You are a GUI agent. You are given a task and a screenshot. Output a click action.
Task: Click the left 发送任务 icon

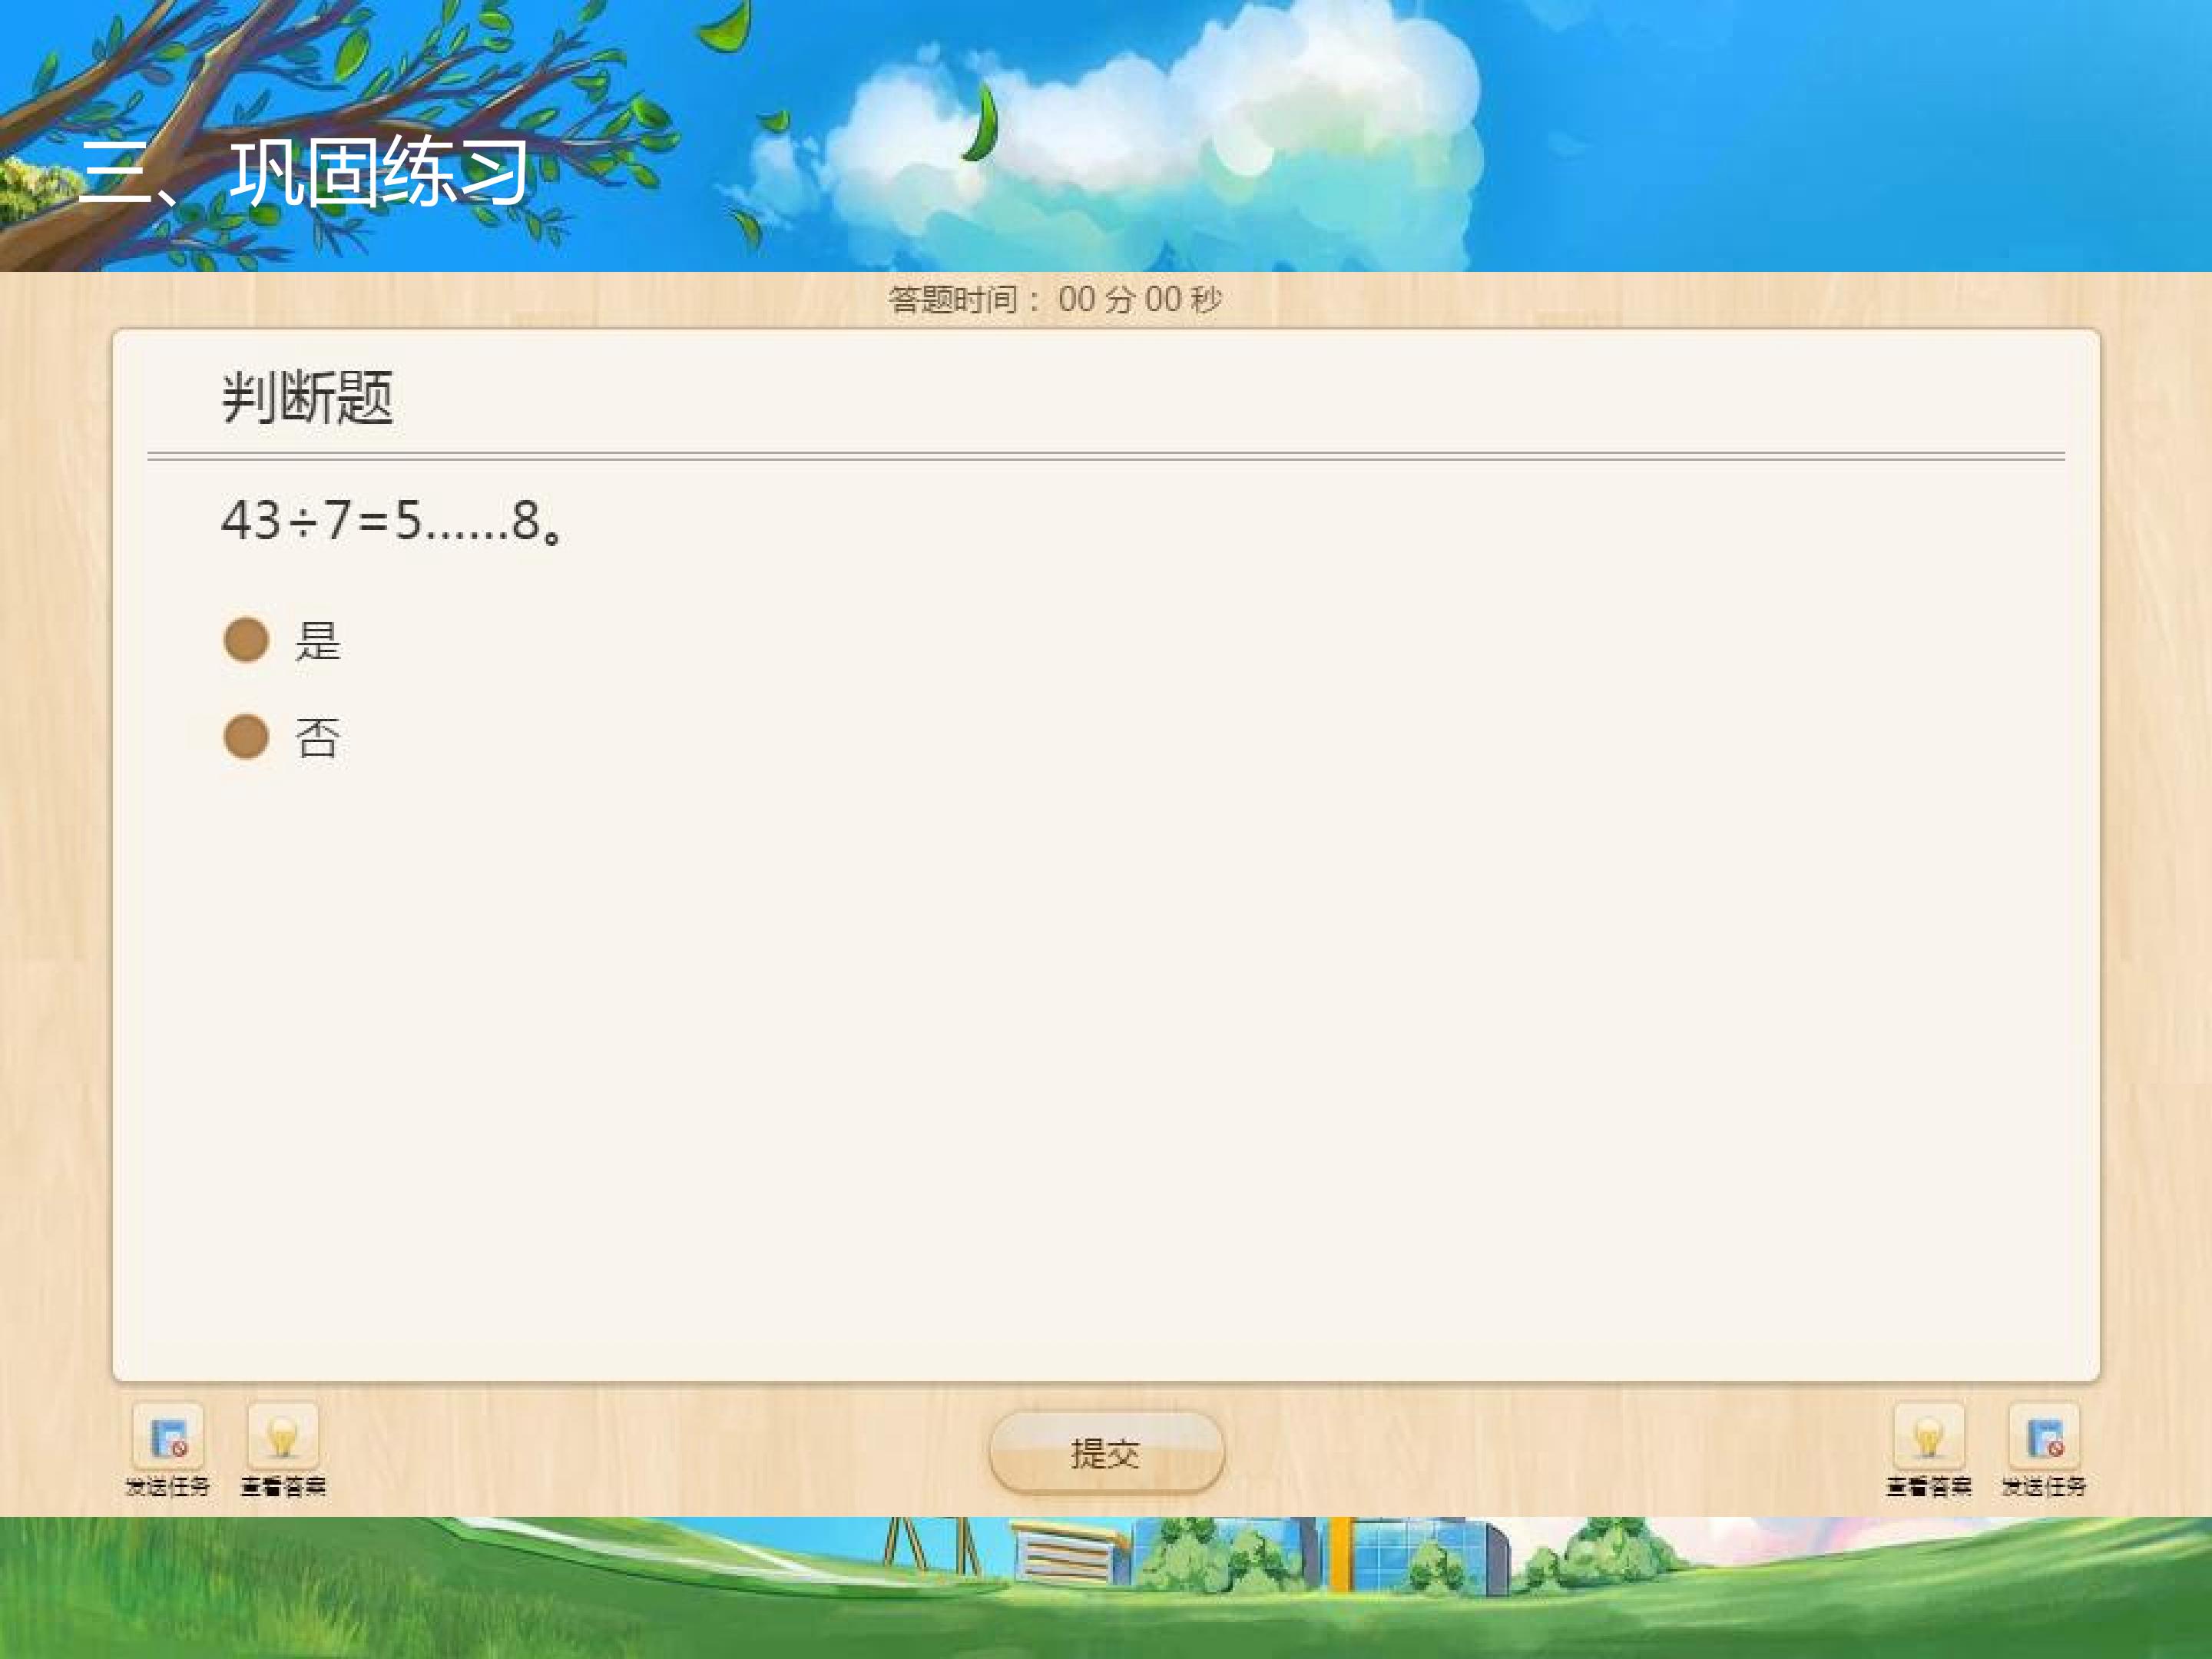click(x=168, y=1437)
